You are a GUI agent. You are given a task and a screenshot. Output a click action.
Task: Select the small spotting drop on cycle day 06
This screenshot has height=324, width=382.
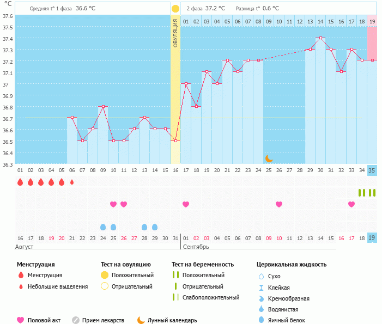click(72, 182)
